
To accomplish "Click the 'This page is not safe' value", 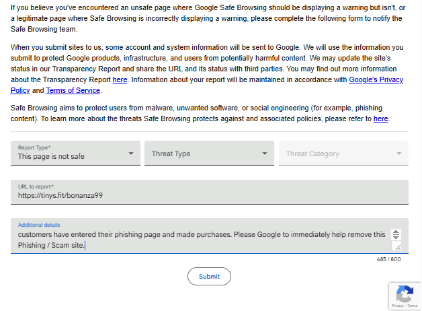I will (51, 157).
